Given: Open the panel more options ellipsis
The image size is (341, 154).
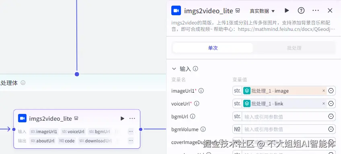Looking at the screenshot, I should (315, 10).
